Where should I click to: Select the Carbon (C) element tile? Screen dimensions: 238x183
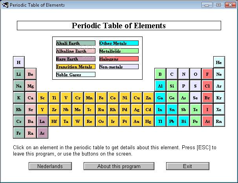coord(172,74)
